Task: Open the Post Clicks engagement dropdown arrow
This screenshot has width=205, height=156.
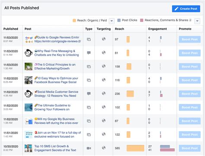Action: [197, 21]
